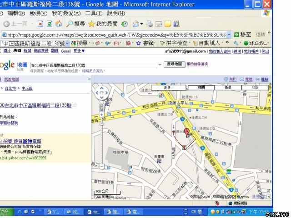Print the page using the printer icon
Screen dimensions: 291x218
150,24
